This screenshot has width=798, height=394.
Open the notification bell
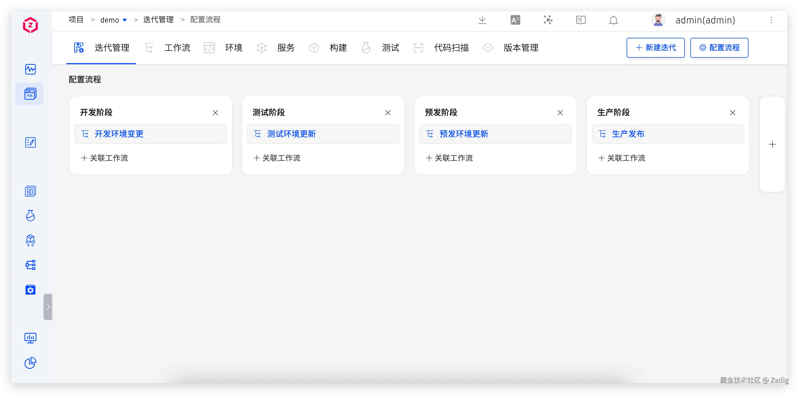coord(613,20)
